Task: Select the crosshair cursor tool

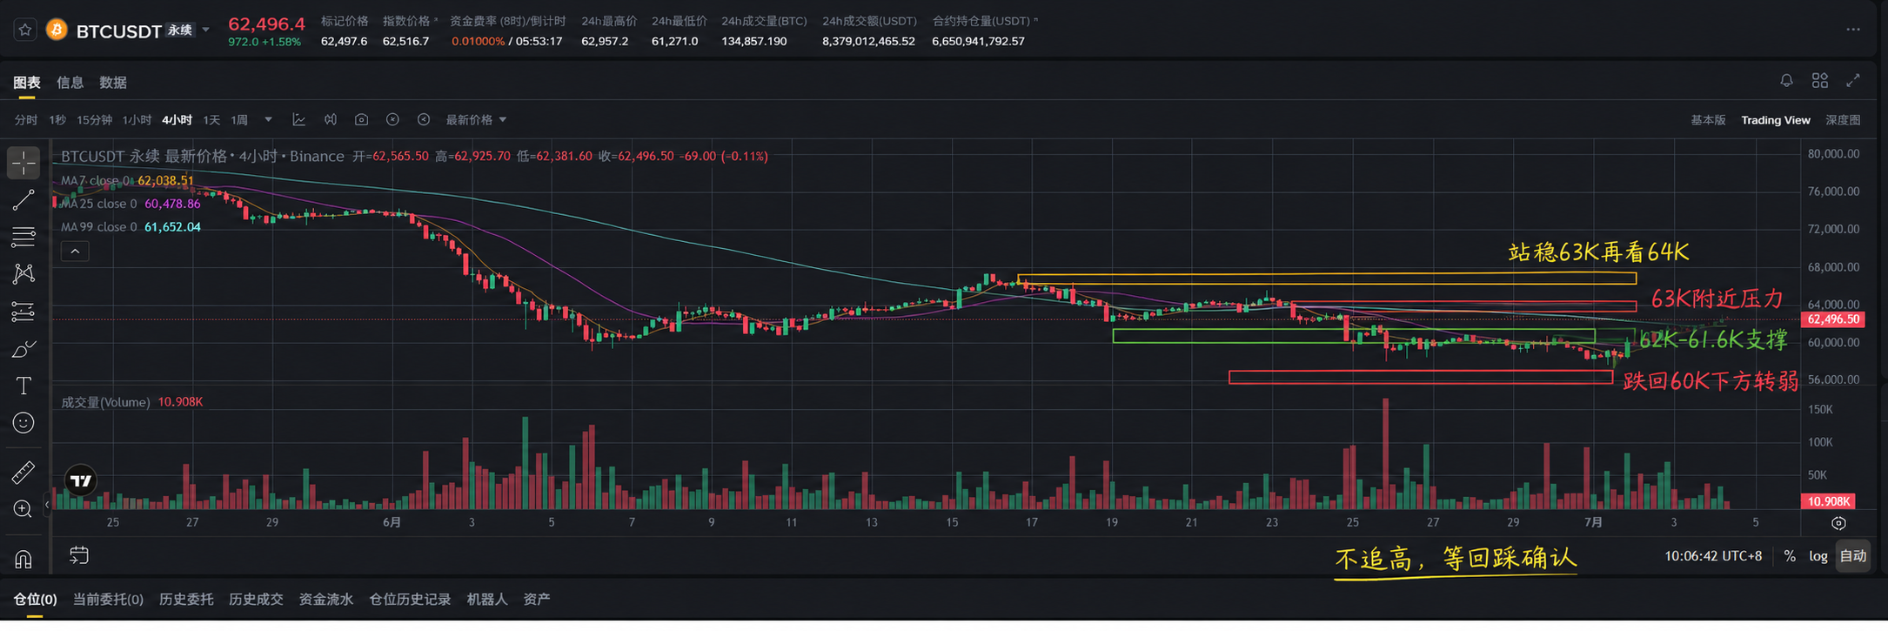Action: (23, 163)
